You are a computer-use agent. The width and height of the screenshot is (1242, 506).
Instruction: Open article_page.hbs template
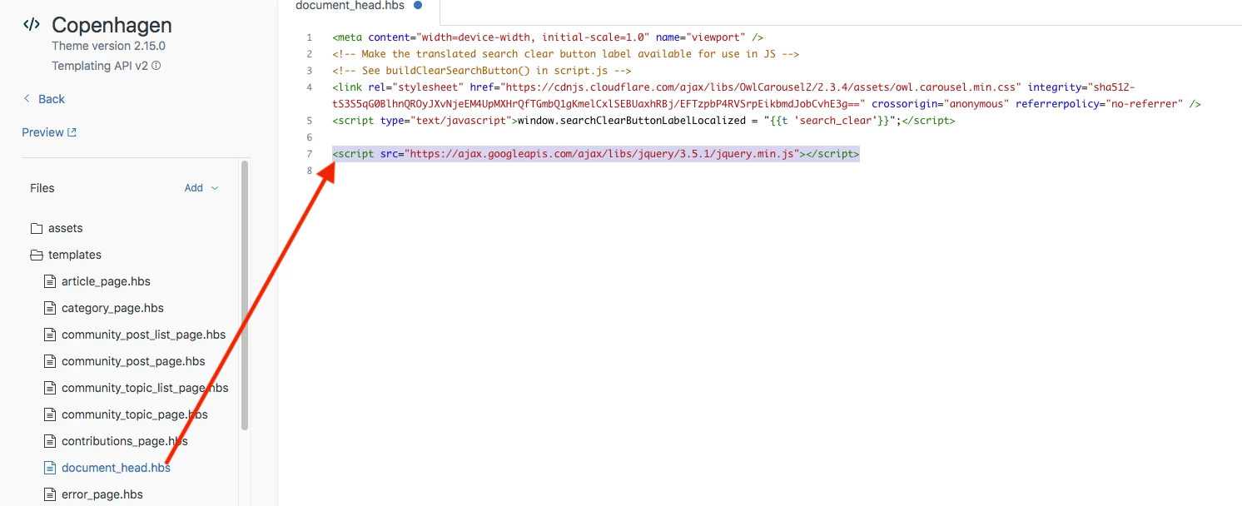tap(106, 281)
